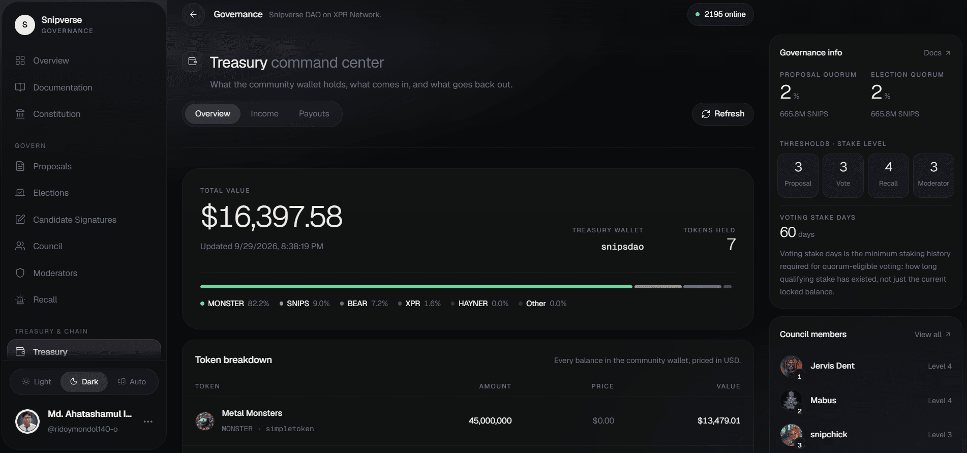Click the Moderator threshold card
The width and height of the screenshot is (967, 453).
(x=933, y=175)
